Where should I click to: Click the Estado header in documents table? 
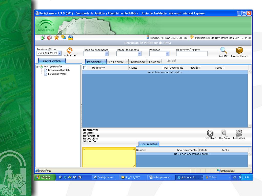pos(210,150)
